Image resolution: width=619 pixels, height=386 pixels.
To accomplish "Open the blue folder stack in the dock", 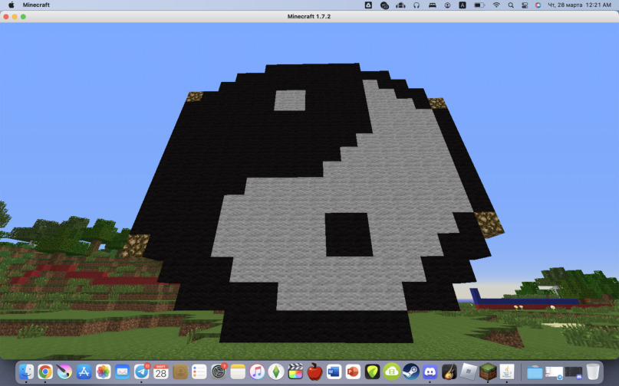I will pos(535,371).
